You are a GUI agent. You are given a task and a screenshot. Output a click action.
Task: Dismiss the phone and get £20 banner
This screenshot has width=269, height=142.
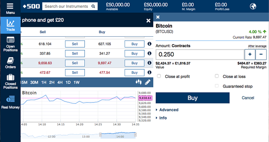148,21
